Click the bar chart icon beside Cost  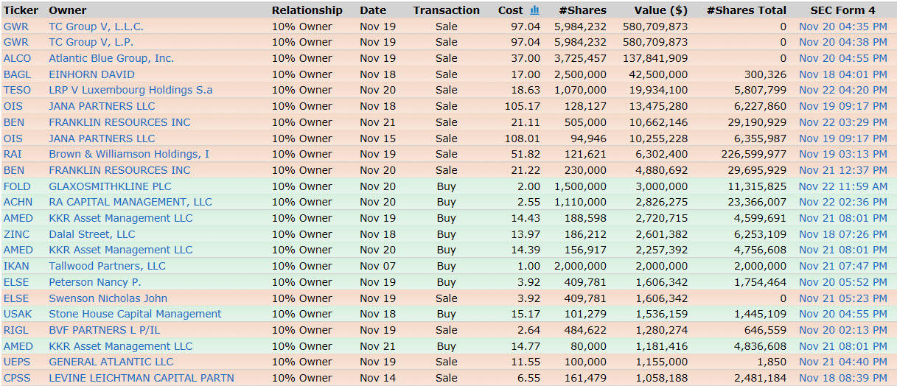coord(534,10)
